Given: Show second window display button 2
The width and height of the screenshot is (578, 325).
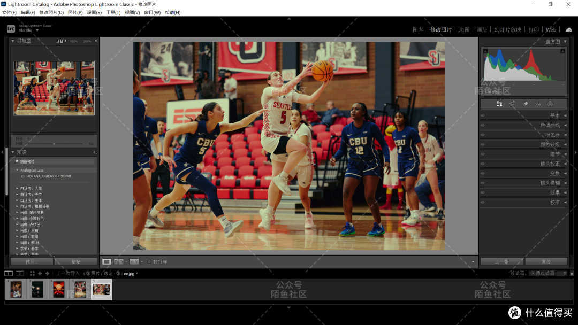Looking at the screenshot, I should click(x=20, y=274).
